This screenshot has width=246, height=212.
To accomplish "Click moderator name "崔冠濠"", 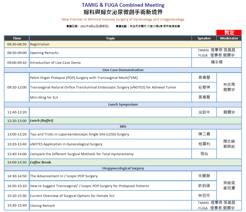I will click(x=229, y=188).
